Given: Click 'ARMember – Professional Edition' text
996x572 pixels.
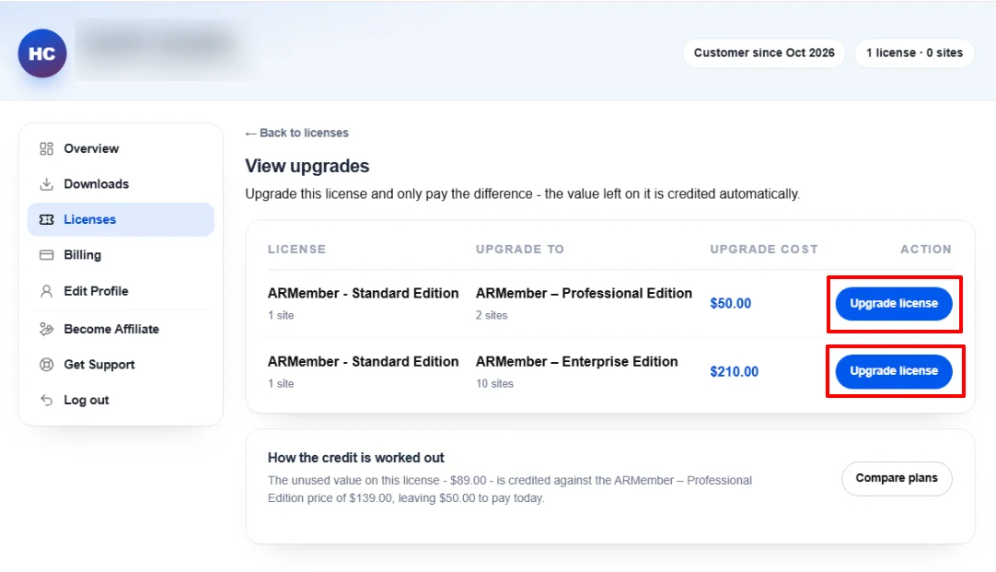Looking at the screenshot, I should pyautogui.click(x=584, y=293).
